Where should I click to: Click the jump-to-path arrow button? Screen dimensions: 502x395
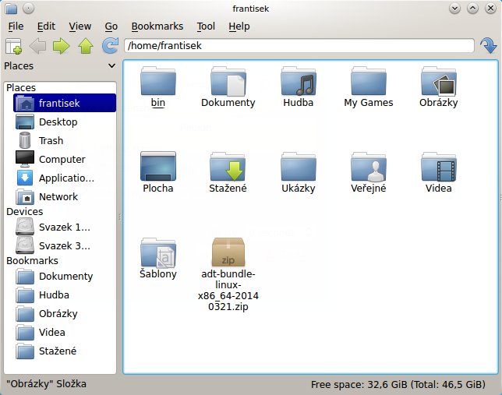pyautogui.click(x=489, y=46)
